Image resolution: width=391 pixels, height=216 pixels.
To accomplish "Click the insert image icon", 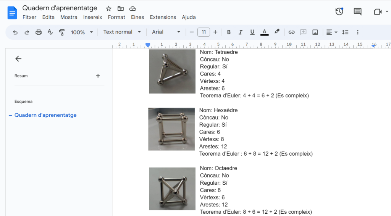I will click(x=315, y=32).
